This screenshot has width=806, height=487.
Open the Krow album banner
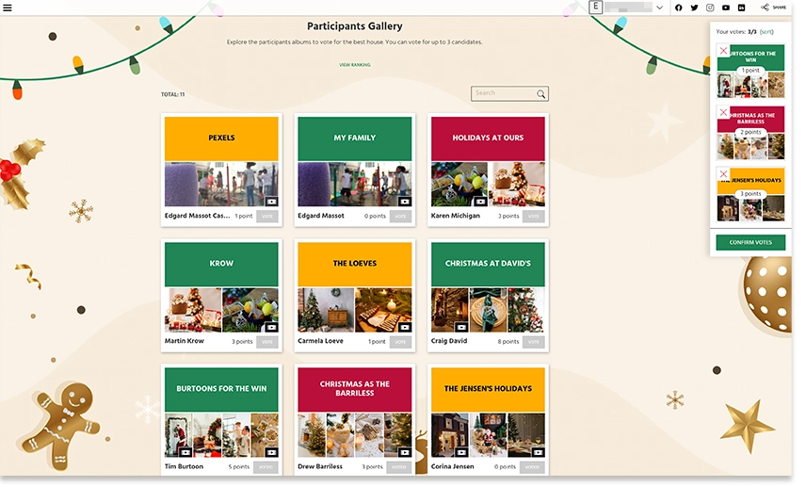221,264
